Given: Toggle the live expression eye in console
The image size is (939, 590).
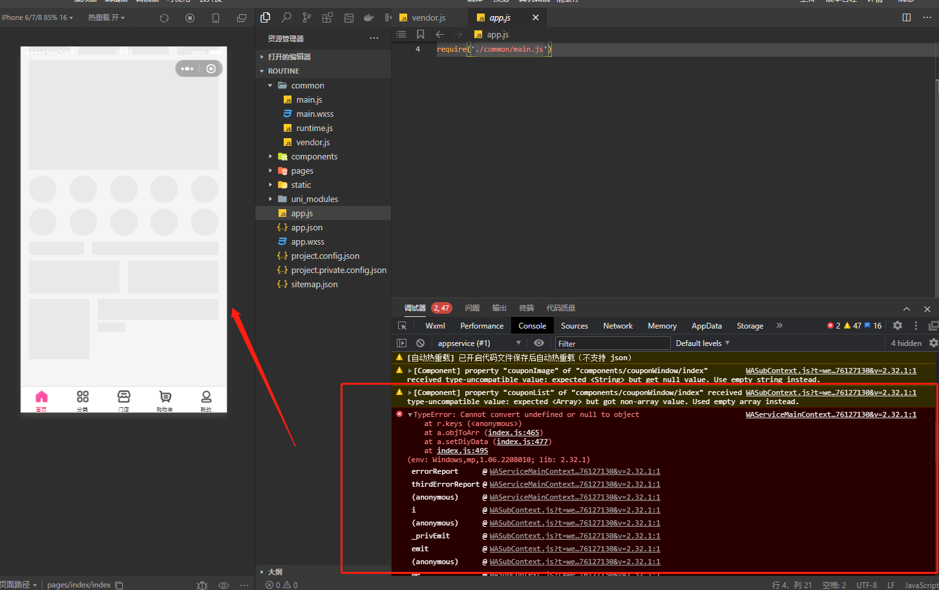Looking at the screenshot, I should tap(539, 343).
